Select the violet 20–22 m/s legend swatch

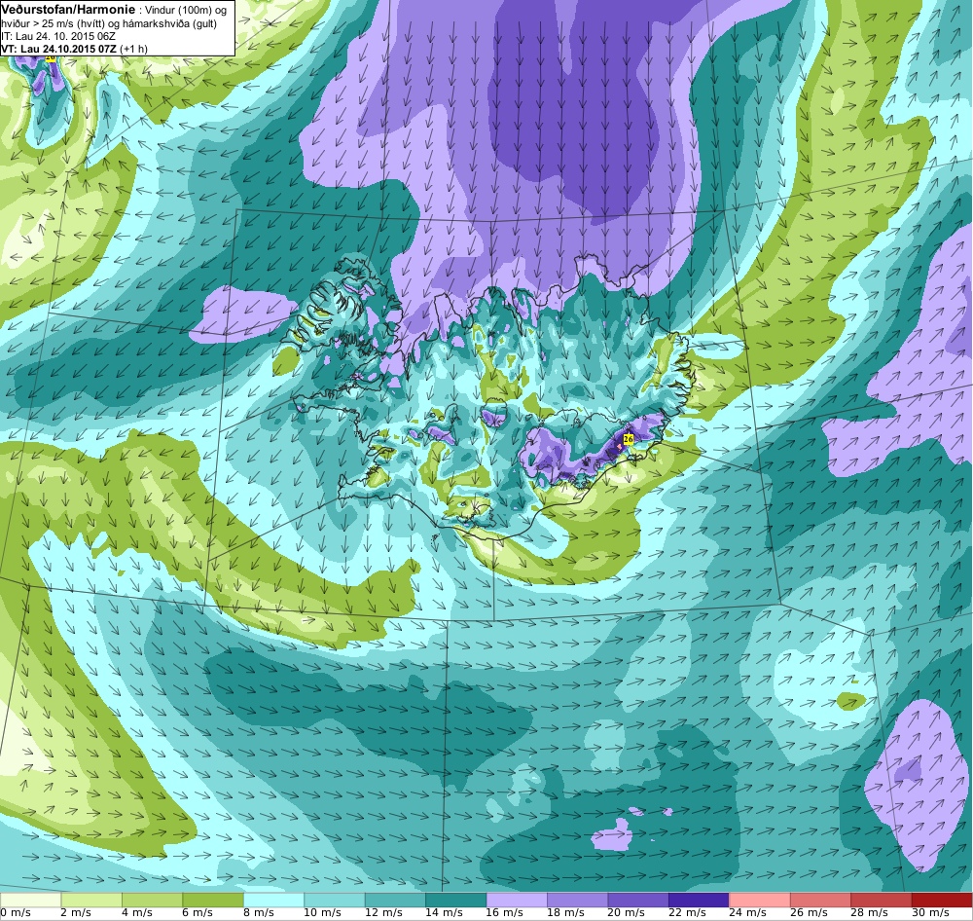(x=638, y=900)
